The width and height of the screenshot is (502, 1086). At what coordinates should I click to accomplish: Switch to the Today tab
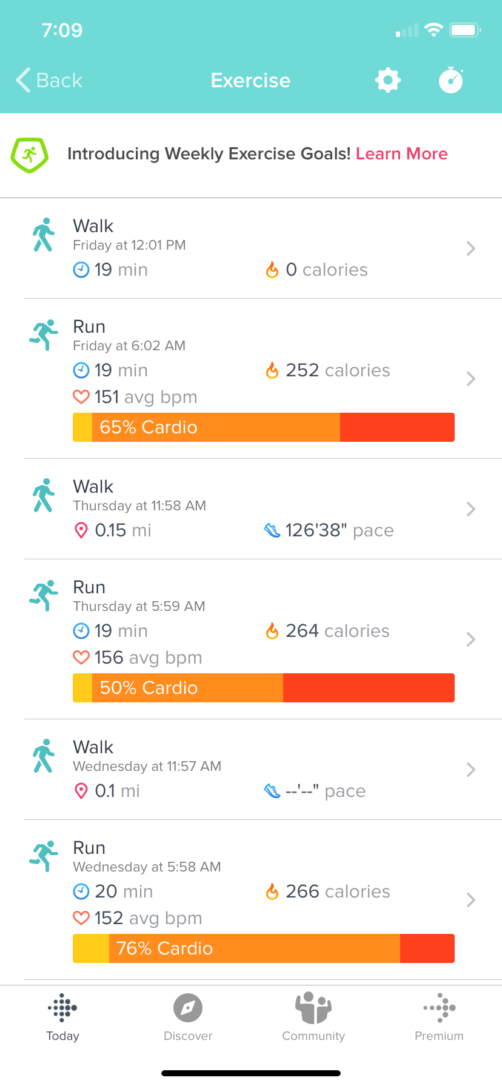pos(63,1018)
